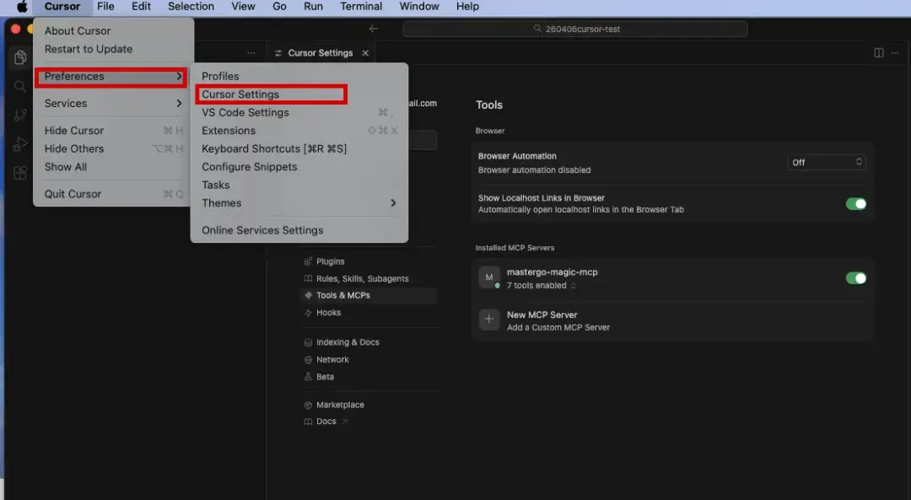Image resolution: width=911 pixels, height=500 pixels.
Task: Select VS Code Settings menu entry
Action: tap(245, 113)
